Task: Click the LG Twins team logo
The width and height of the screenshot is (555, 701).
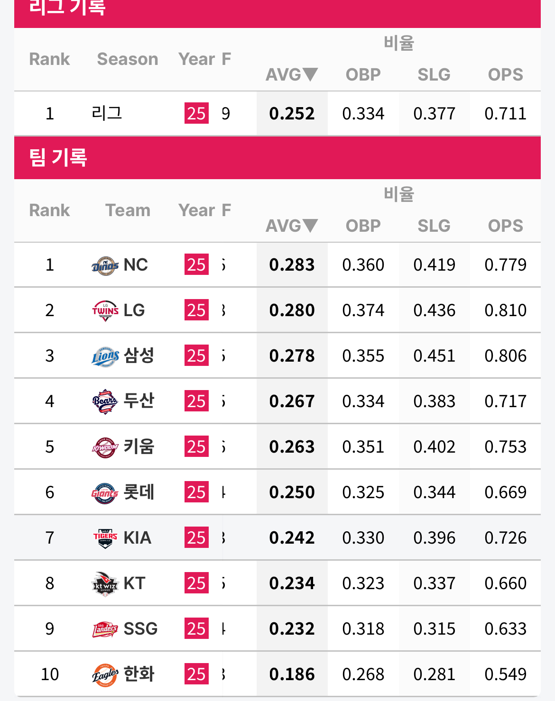Action: click(x=105, y=311)
